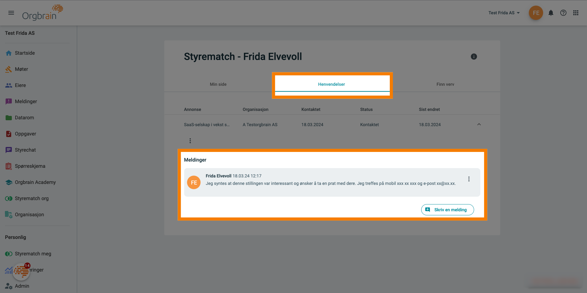Switch to the Min side tab
This screenshot has height=293, width=587.
(x=218, y=84)
